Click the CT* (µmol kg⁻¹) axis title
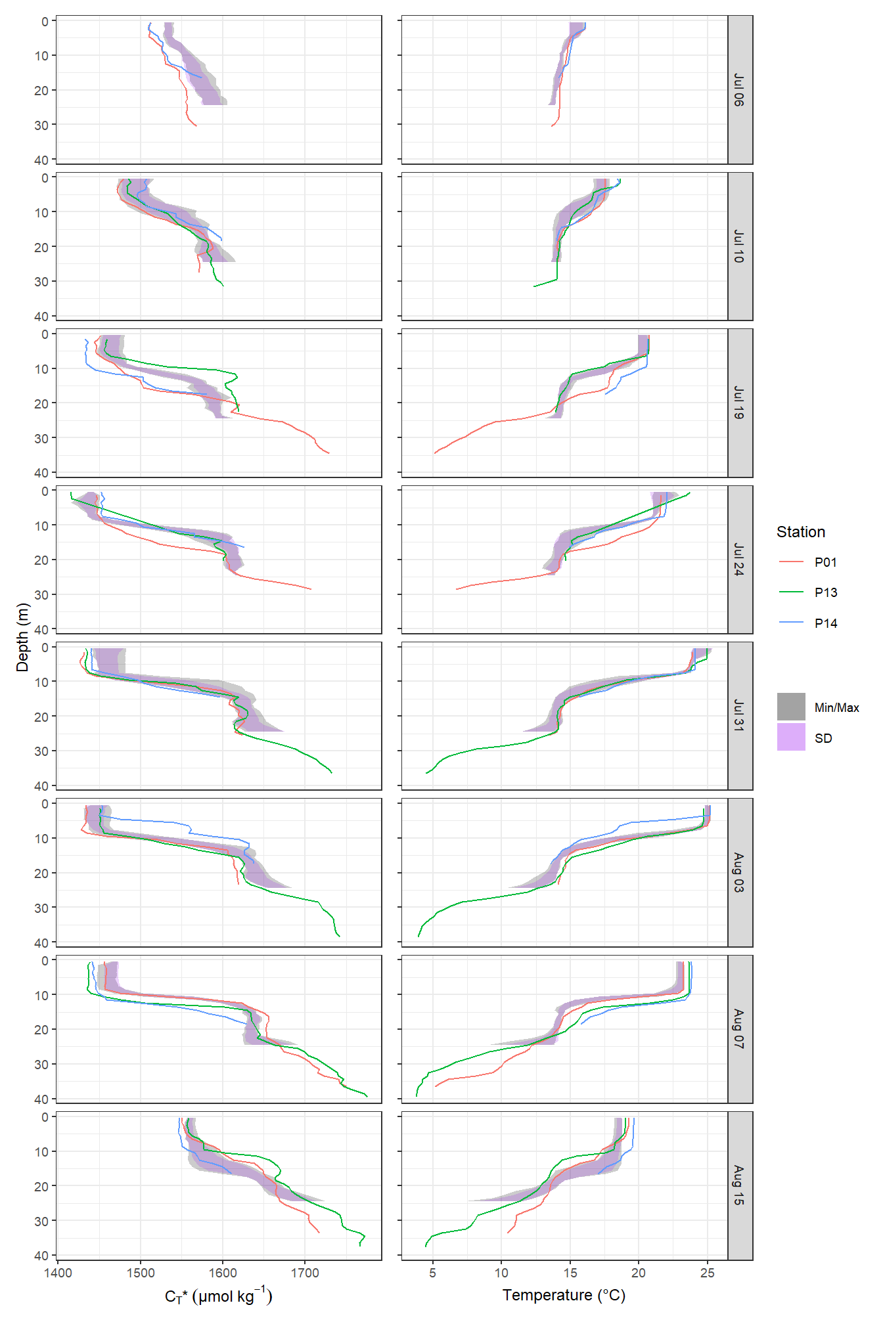This screenshot has height=1324, width=883. [219, 1296]
